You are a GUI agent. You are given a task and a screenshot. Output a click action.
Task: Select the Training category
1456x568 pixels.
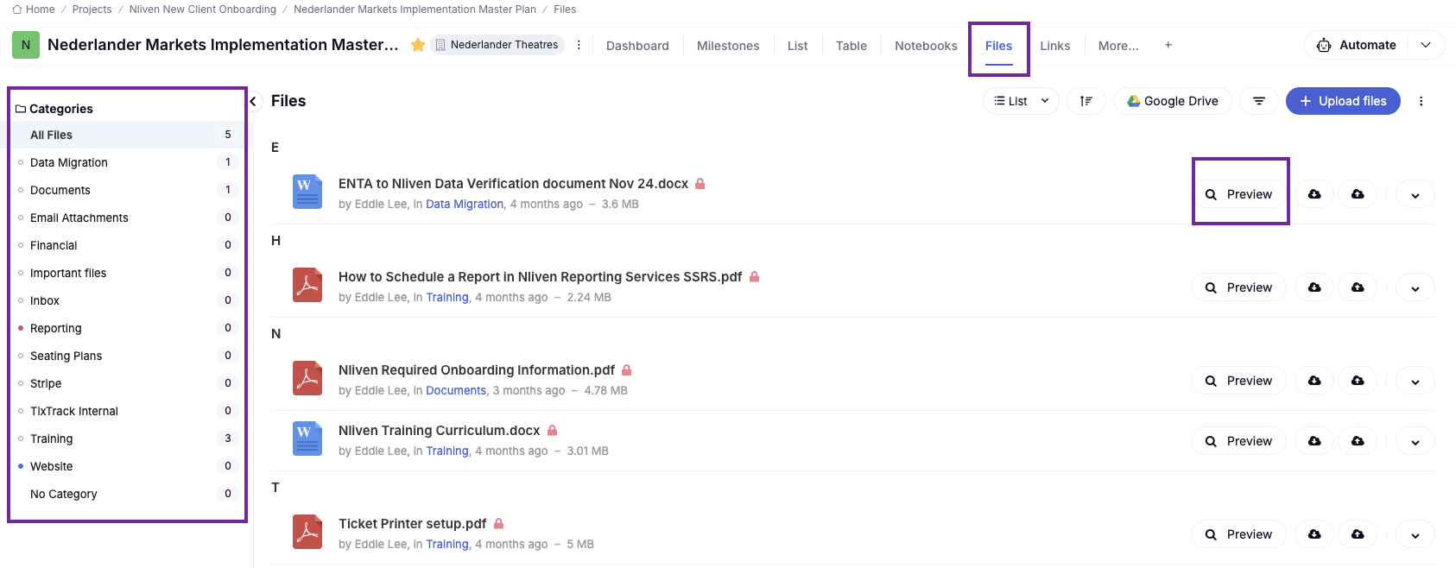click(x=126, y=439)
